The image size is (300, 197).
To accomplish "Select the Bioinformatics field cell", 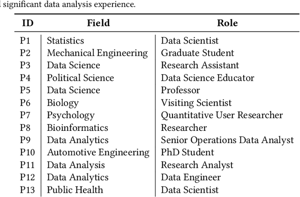I will 77,128.
